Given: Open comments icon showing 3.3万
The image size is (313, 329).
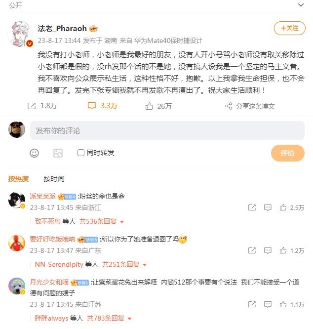Looking at the screenshot, I should (x=92, y=106).
